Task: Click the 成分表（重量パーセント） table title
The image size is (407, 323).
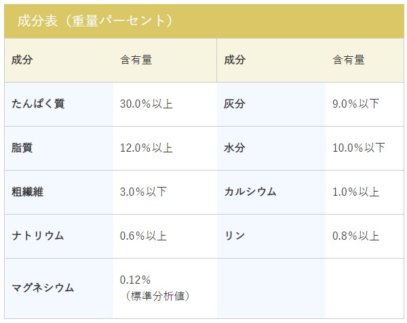Action: click(x=95, y=21)
